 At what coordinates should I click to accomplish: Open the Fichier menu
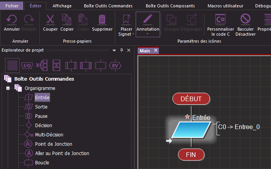[12, 6]
